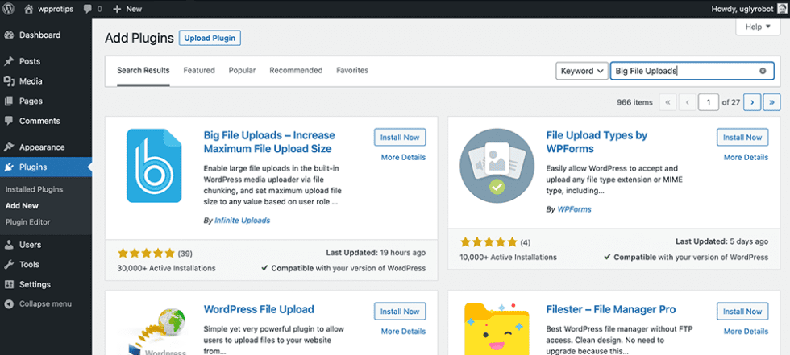Click the Settings sidebar icon
The image size is (790, 355).
(x=9, y=284)
